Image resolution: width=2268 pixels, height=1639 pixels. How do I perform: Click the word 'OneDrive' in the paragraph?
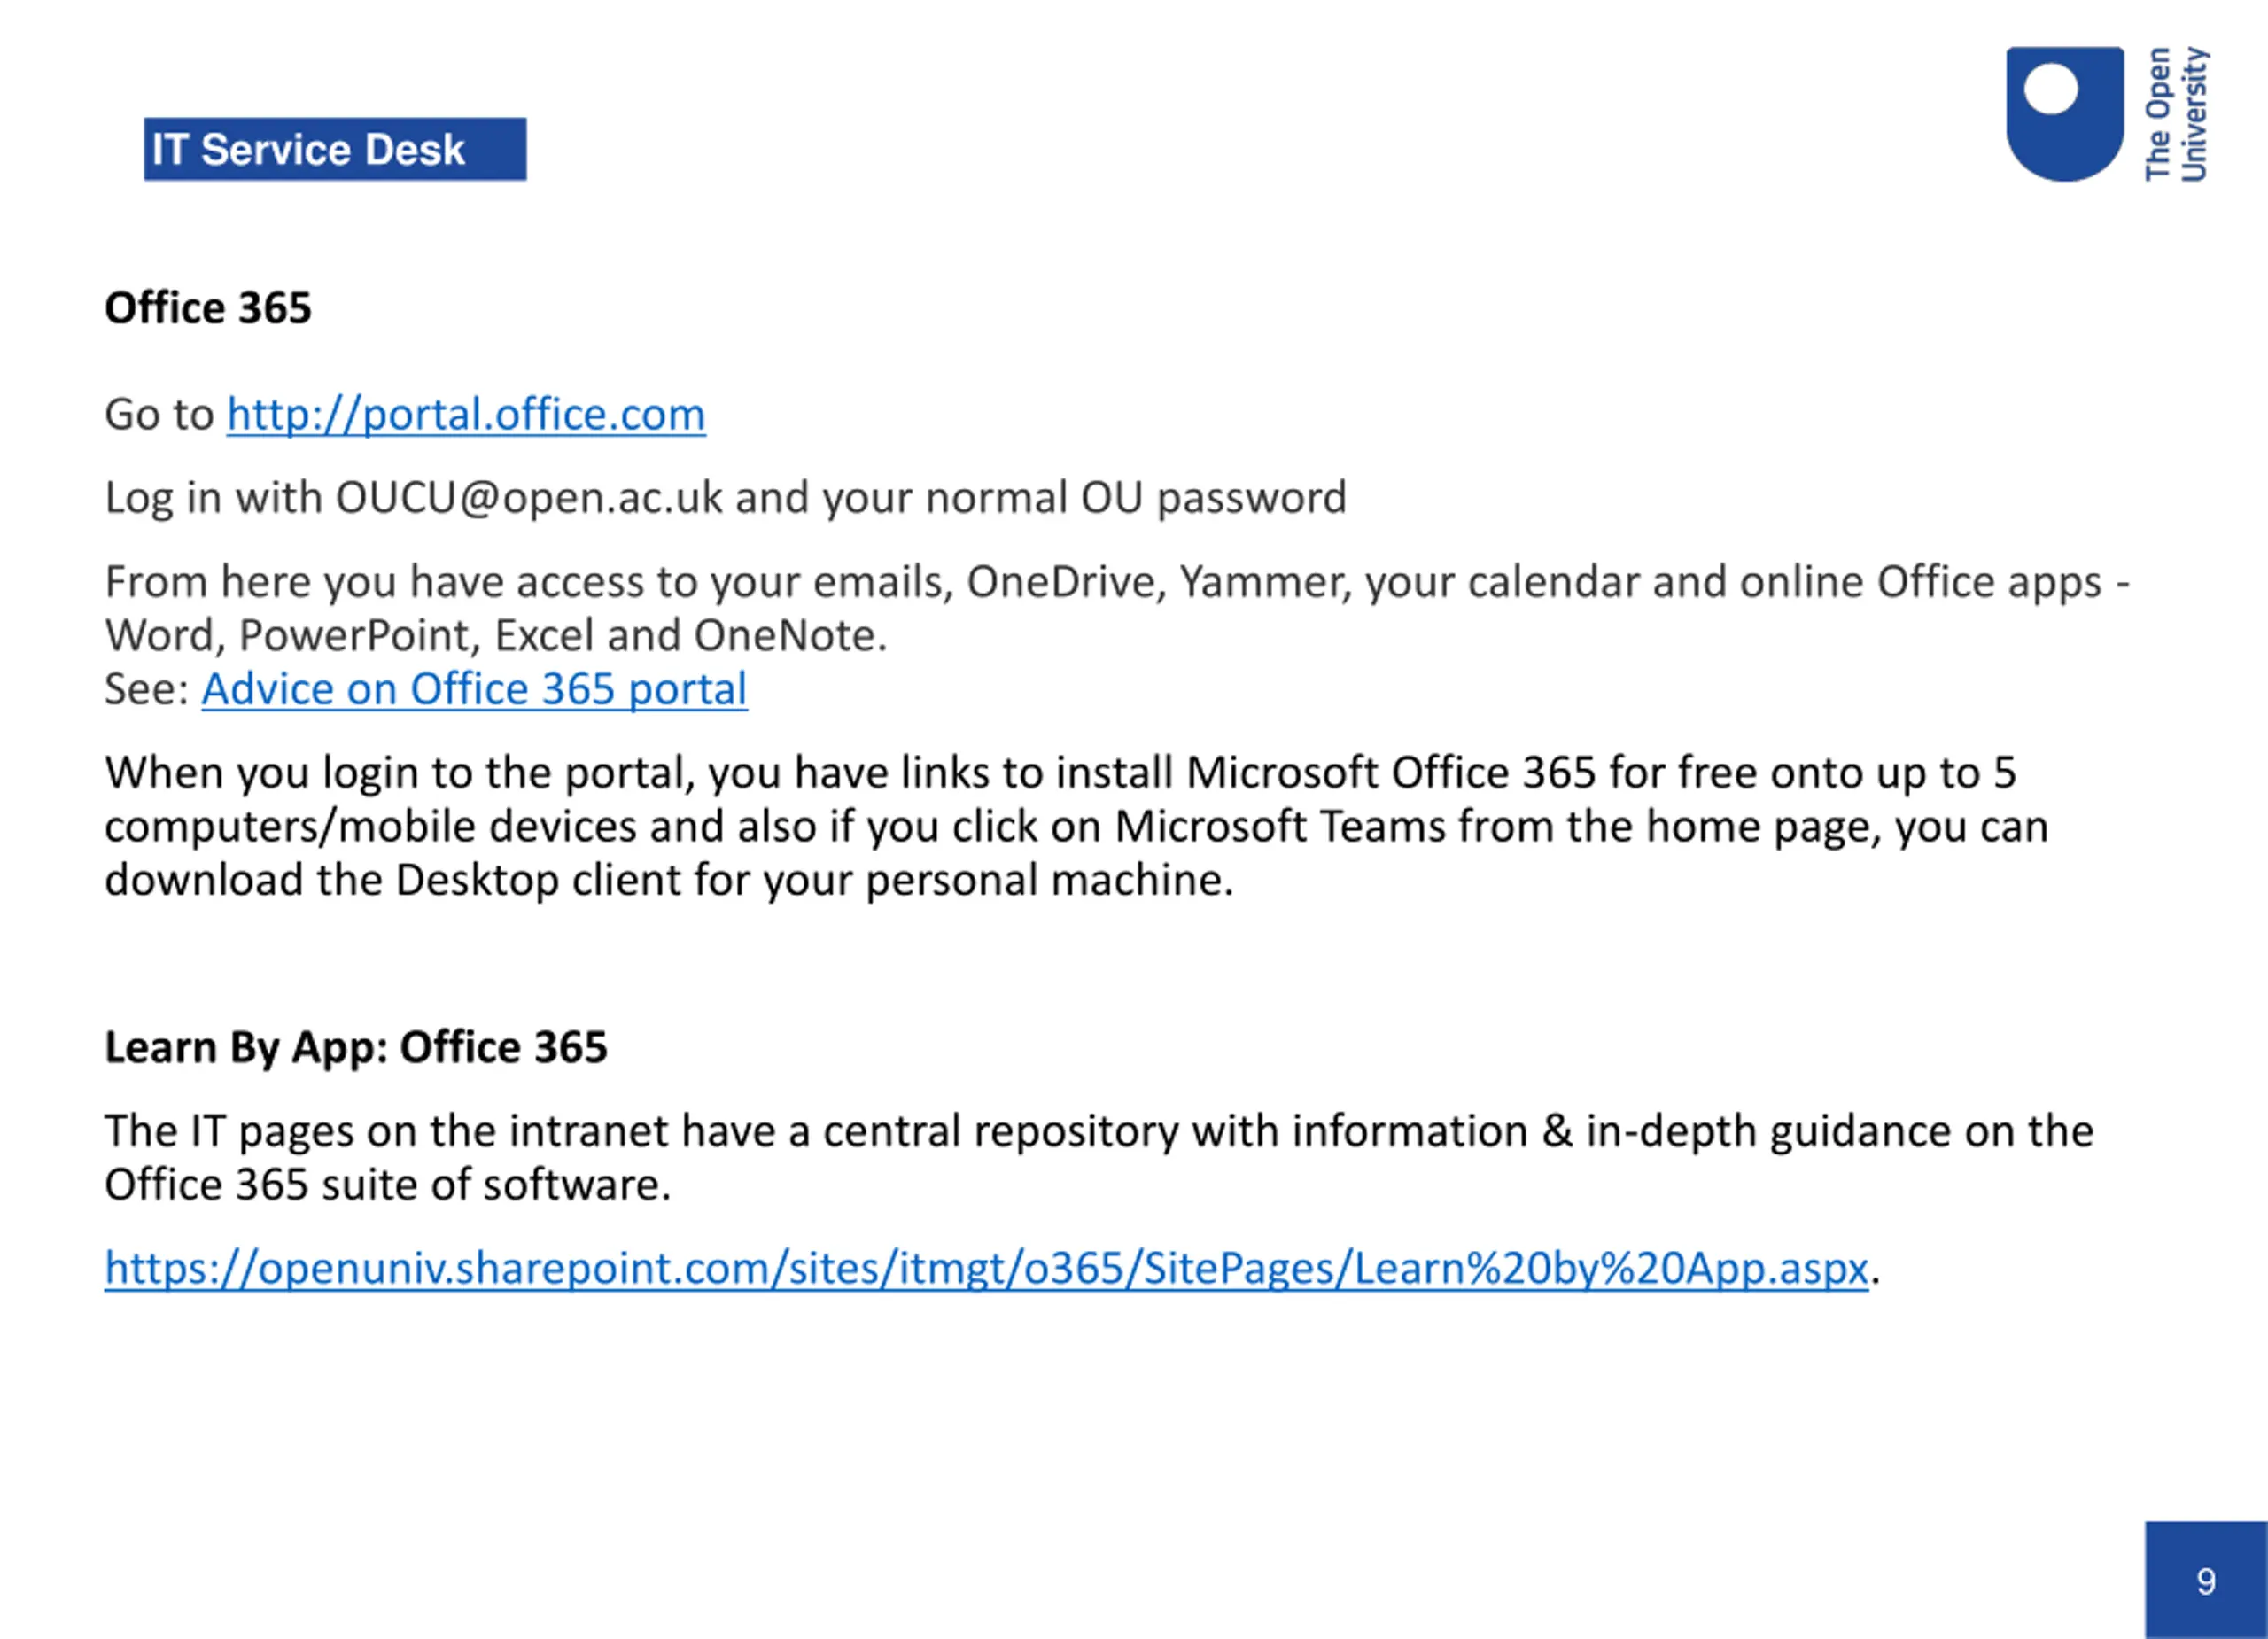point(1060,582)
